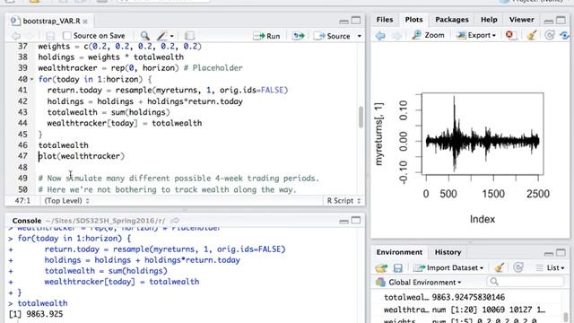Select the Environment tab
The width and height of the screenshot is (574, 323).
[399, 252]
